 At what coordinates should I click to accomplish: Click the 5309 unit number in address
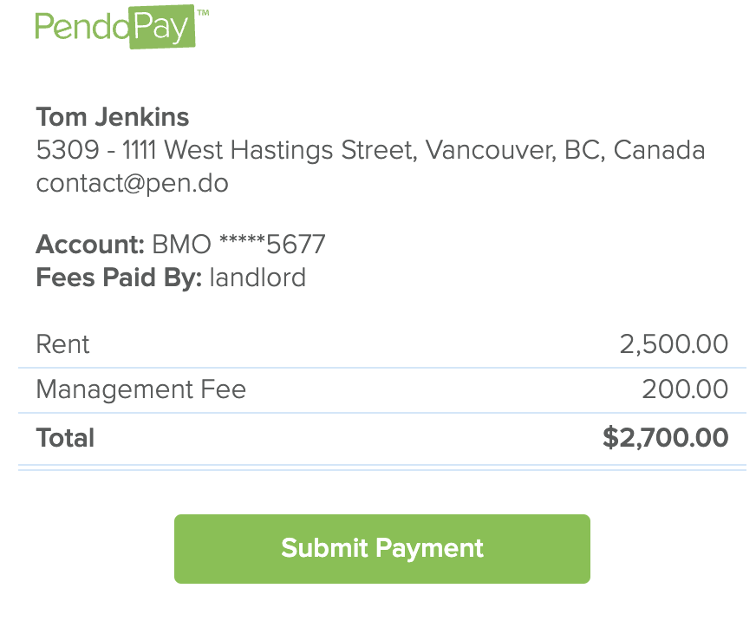click(x=68, y=150)
